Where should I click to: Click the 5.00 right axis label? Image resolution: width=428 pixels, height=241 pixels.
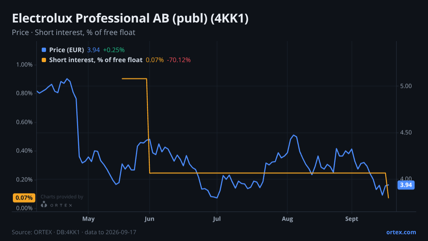[x=406, y=86]
